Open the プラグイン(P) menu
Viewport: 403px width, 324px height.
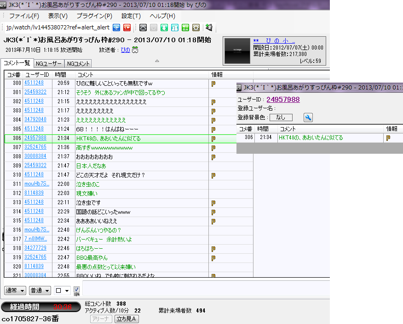click(x=94, y=16)
